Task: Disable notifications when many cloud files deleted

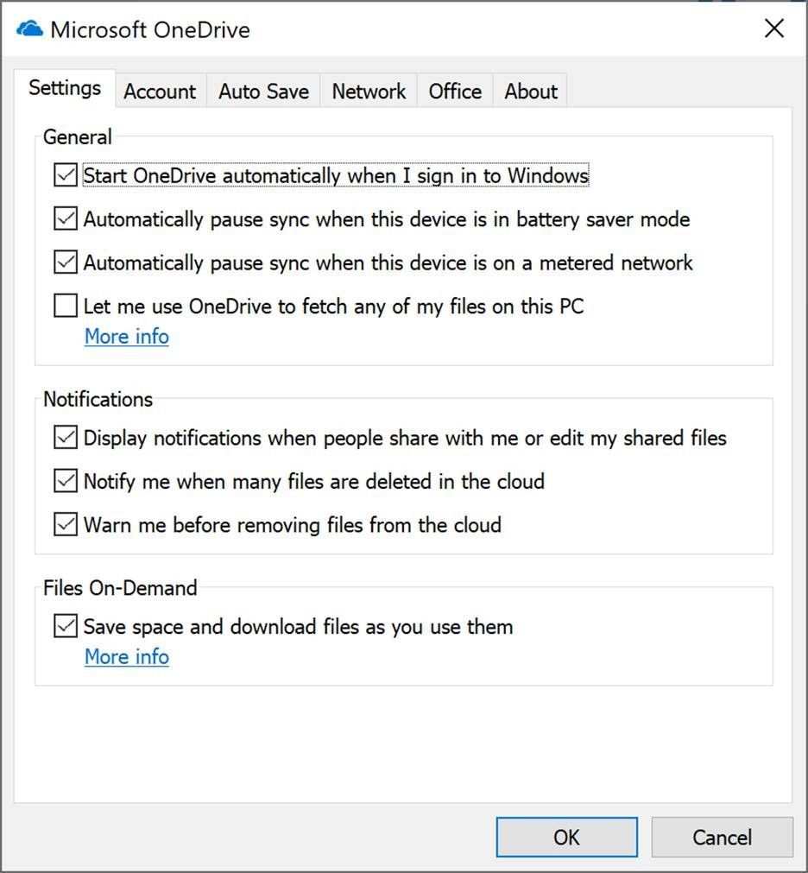Action: (64, 480)
